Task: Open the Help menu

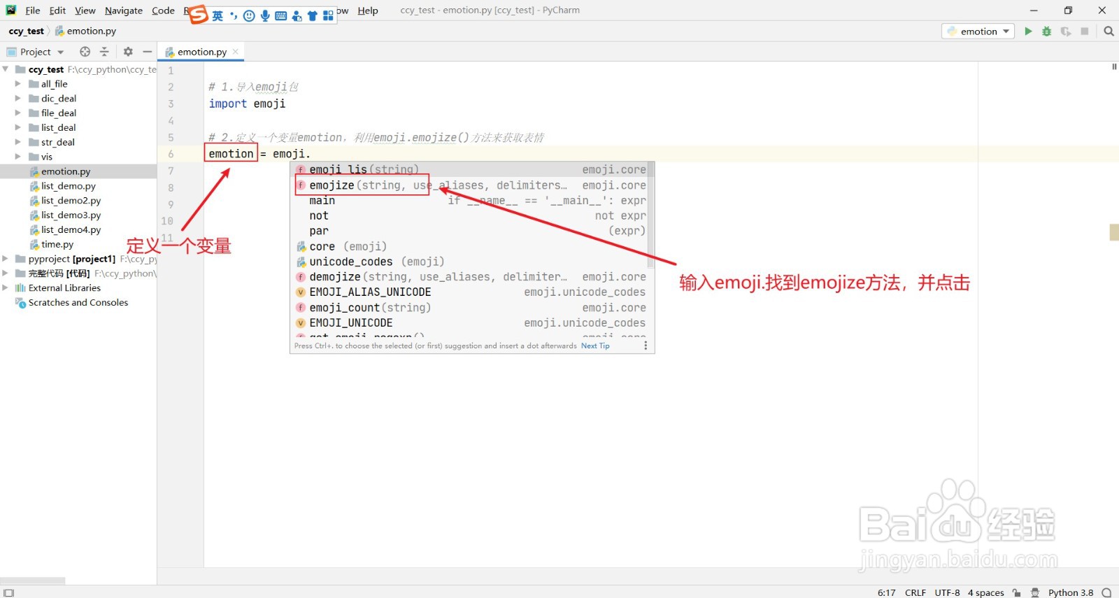Action: (367, 10)
